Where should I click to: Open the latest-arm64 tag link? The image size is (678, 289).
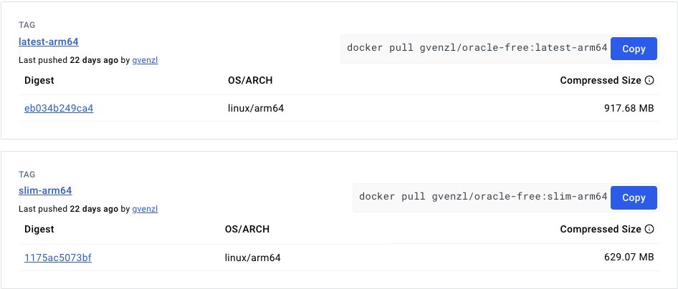pos(49,41)
